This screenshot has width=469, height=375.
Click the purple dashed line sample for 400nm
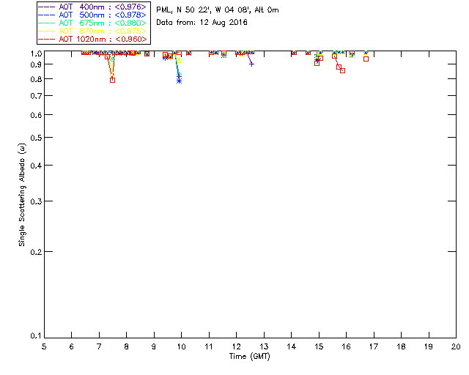click(x=47, y=7)
